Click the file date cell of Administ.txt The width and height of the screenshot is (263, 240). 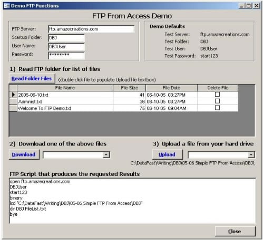click(171, 101)
